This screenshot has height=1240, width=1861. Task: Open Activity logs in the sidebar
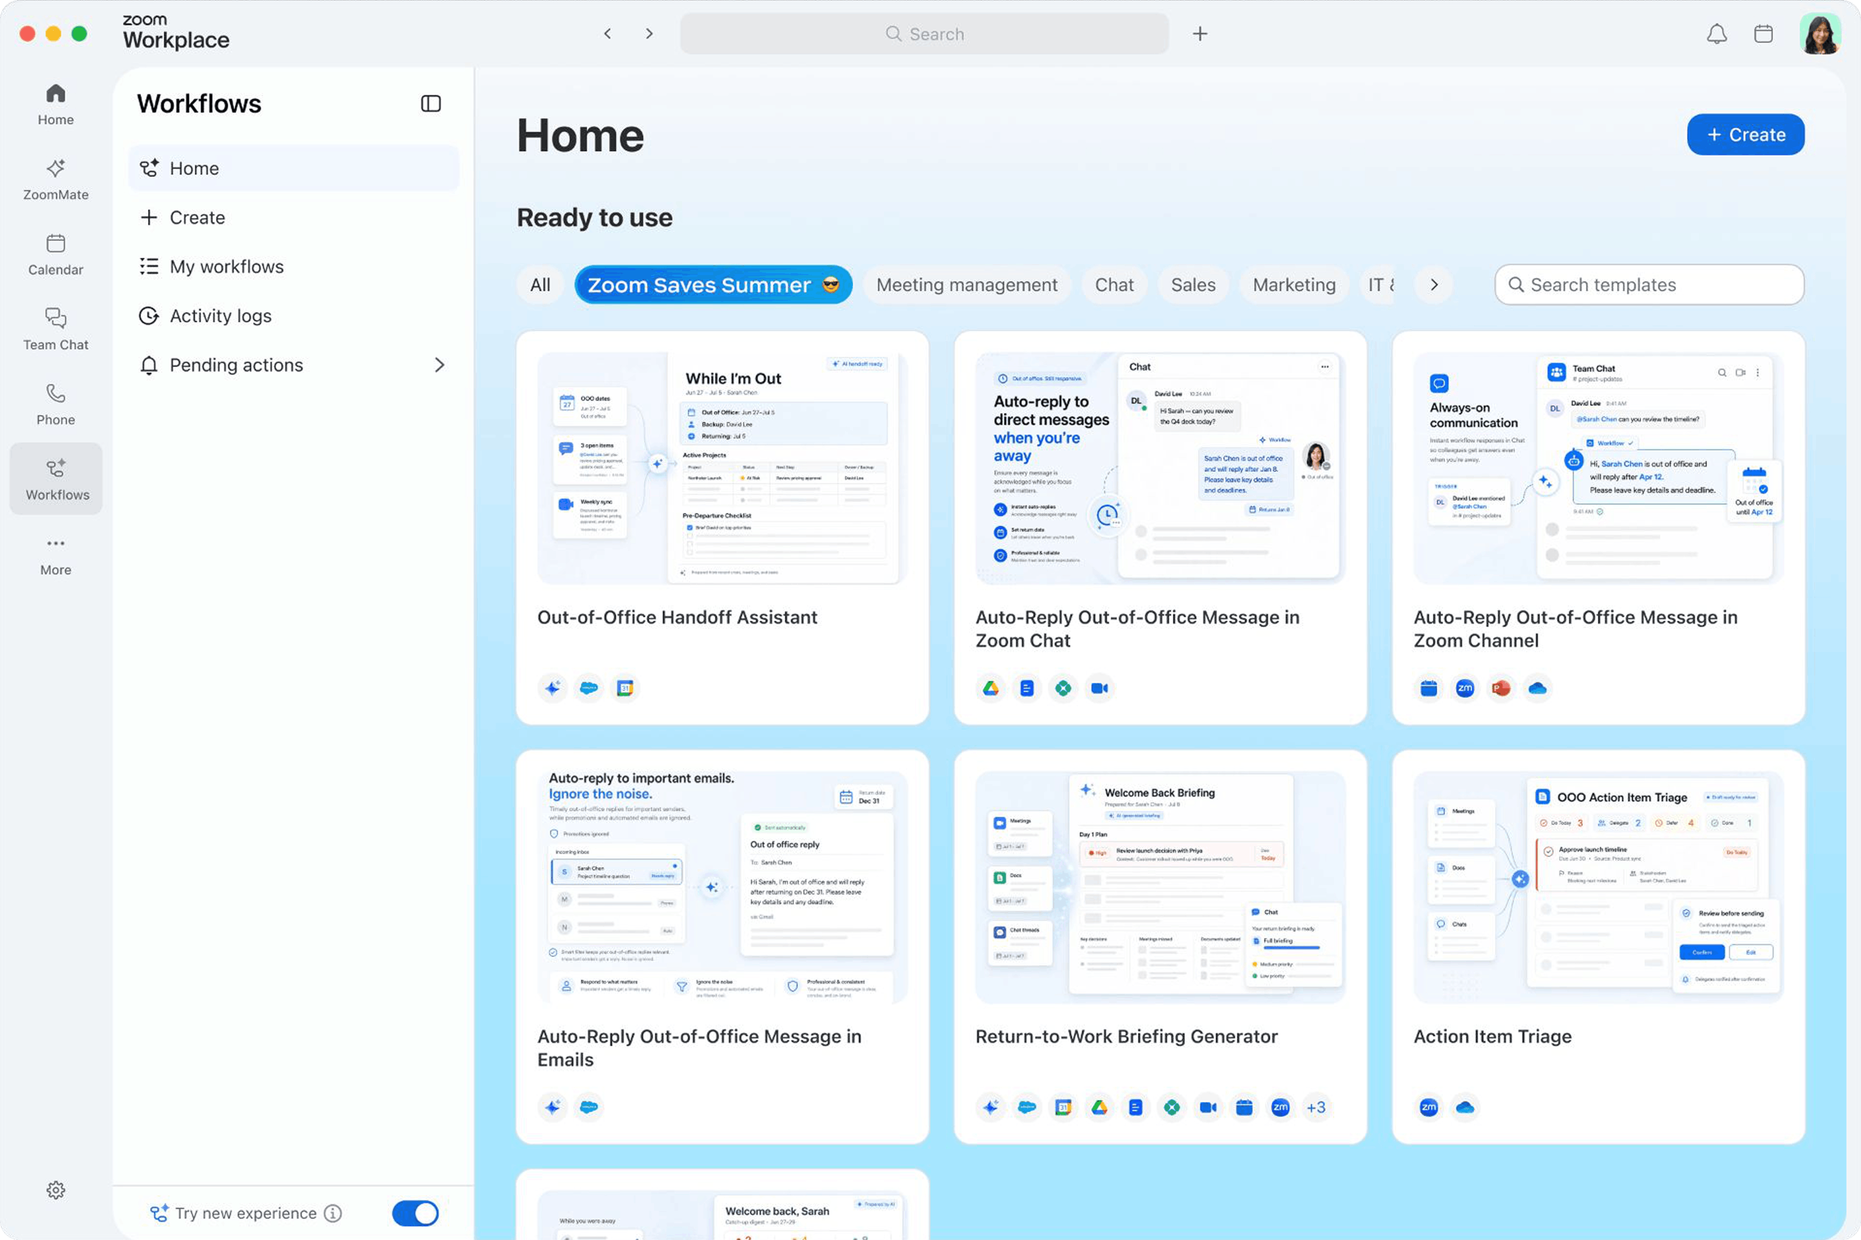294,315
